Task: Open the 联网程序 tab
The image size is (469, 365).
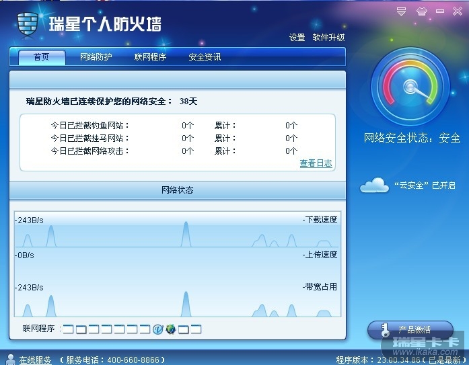Action: pyautogui.click(x=150, y=56)
